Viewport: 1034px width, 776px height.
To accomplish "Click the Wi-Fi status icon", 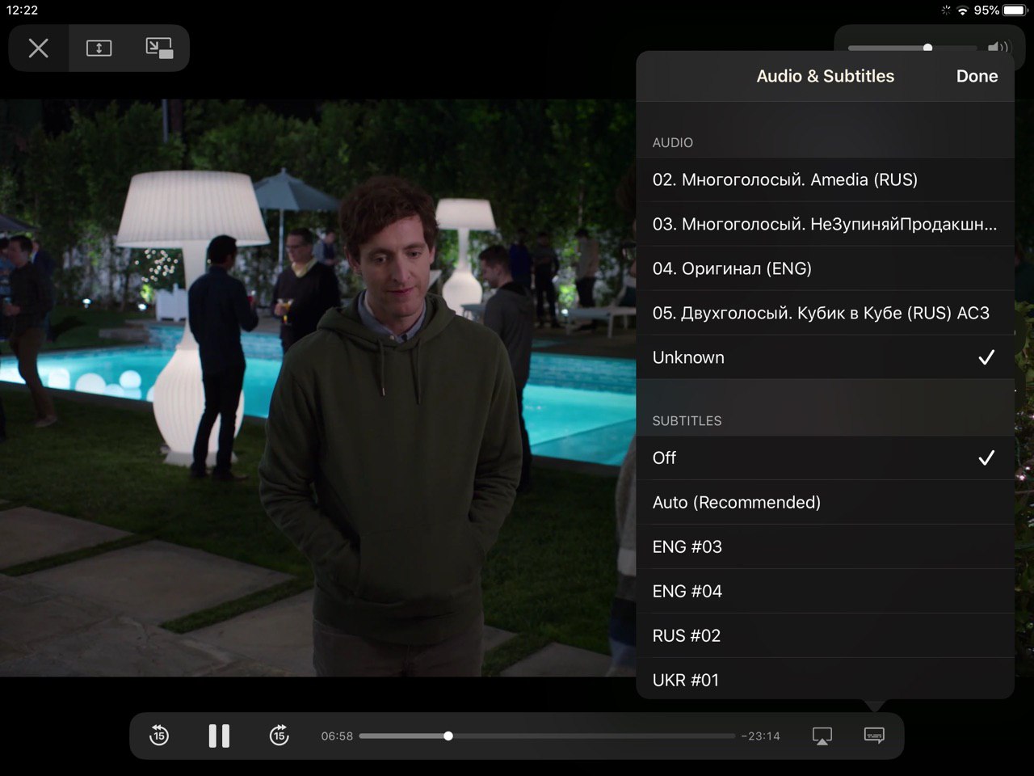I will pyautogui.click(x=962, y=11).
